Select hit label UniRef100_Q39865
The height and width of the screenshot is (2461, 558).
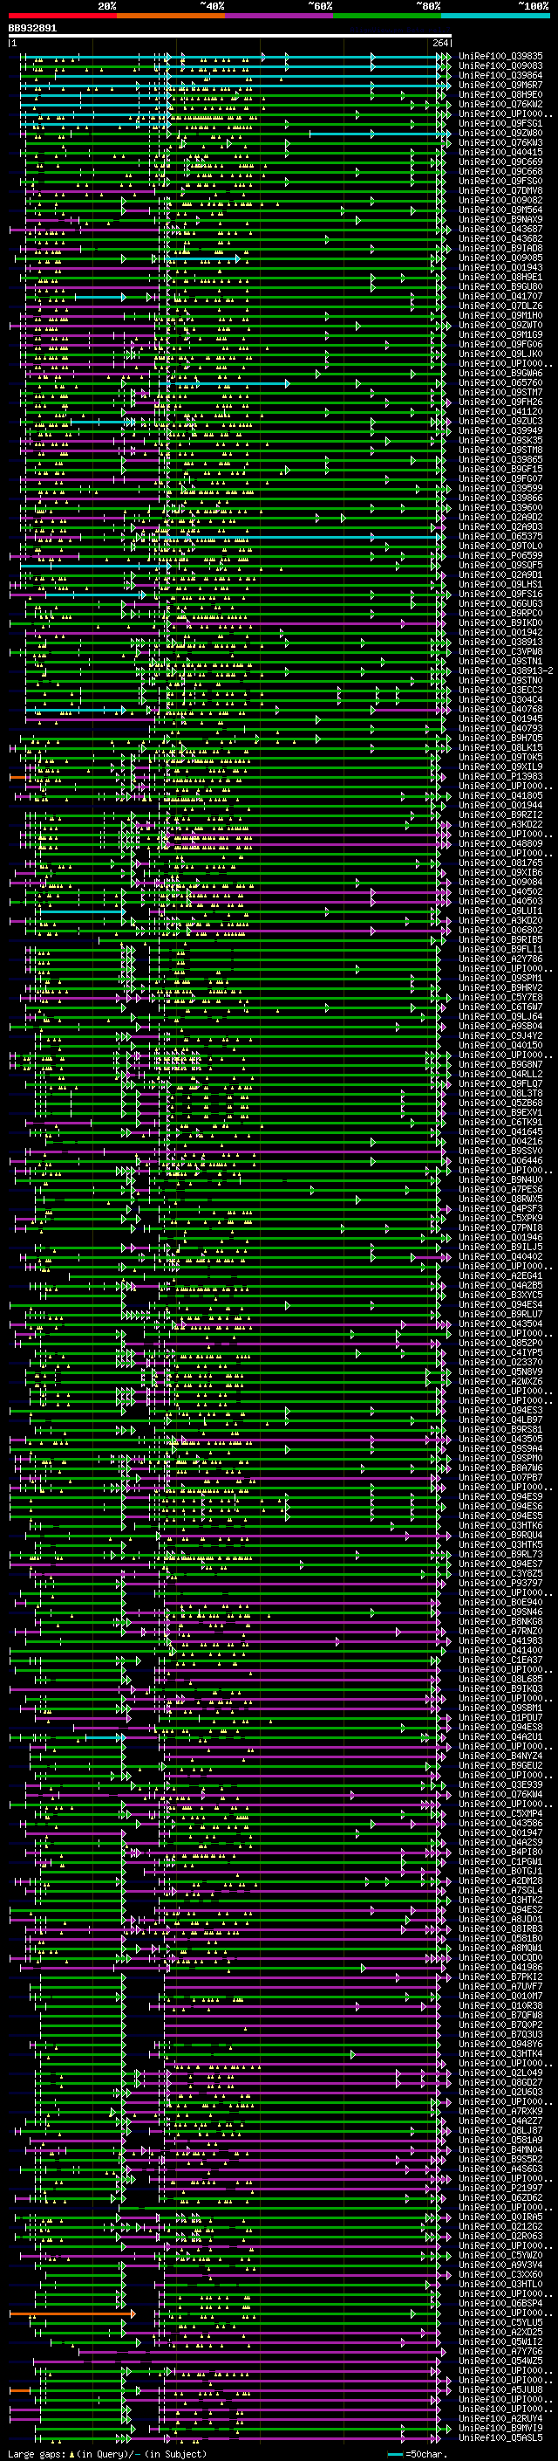point(500,459)
